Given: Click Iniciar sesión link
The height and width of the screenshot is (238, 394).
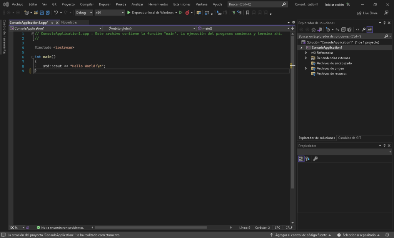Looking at the screenshot, I should pos(334,4).
